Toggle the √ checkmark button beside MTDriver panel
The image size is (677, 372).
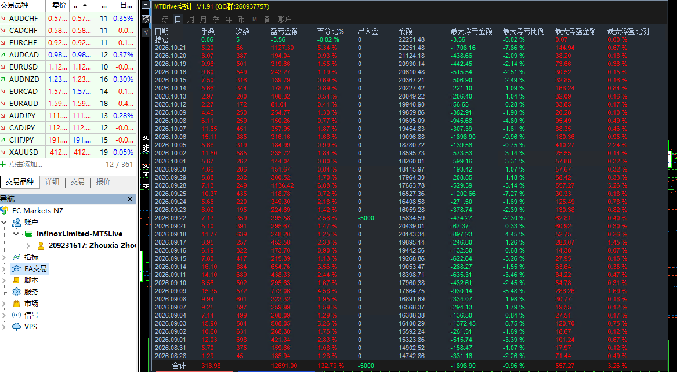pyautogui.click(x=146, y=32)
